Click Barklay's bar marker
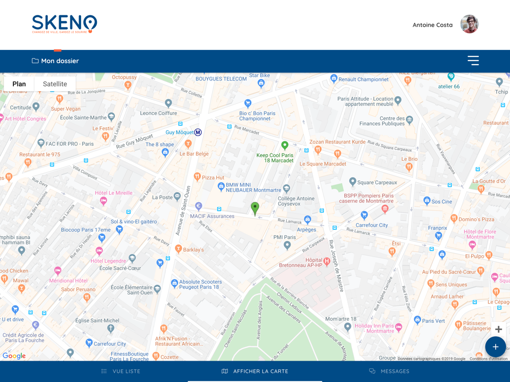Viewport: 510px width, 382px height. pos(178,249)
